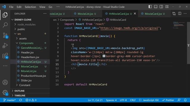Synchronize changes icon in status bar
190x106 pixels.
pyautogui.click(x=20, y=100)
